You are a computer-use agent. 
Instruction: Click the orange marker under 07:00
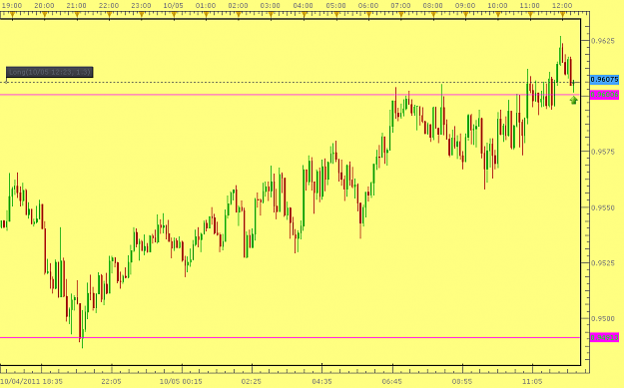pos(401,15)
